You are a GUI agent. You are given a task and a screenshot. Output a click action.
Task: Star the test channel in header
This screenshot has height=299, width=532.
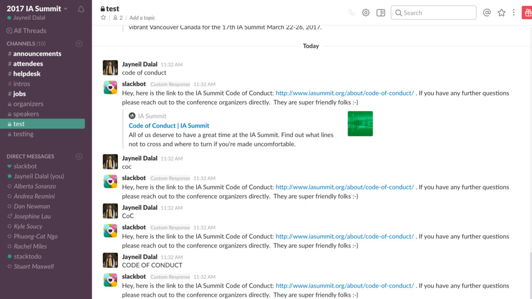(x=103, y=18)
